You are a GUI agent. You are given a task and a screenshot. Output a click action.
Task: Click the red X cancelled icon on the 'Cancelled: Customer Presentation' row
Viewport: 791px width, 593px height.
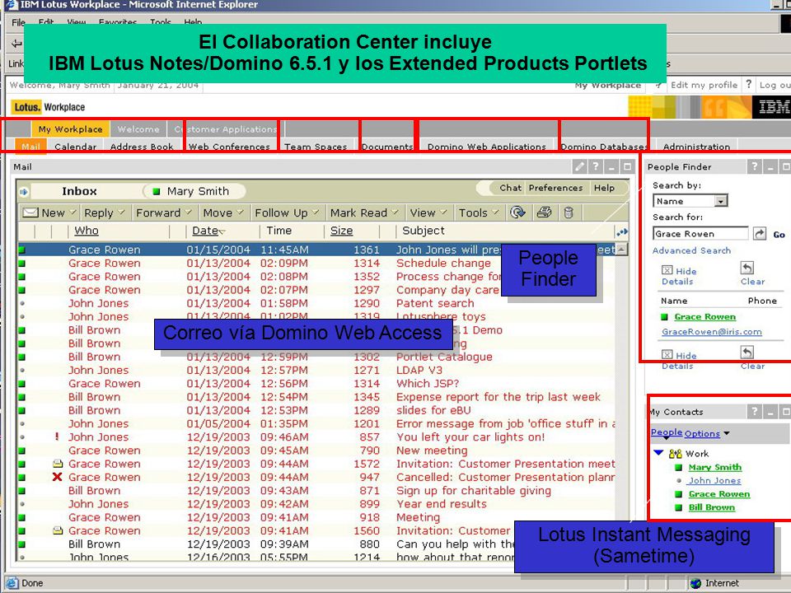(58, 477)
